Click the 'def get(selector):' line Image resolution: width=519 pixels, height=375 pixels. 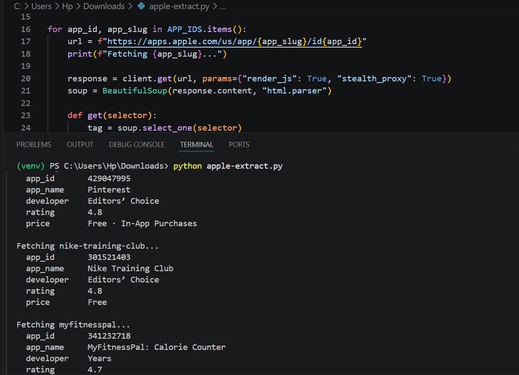(x=112, y=116)
